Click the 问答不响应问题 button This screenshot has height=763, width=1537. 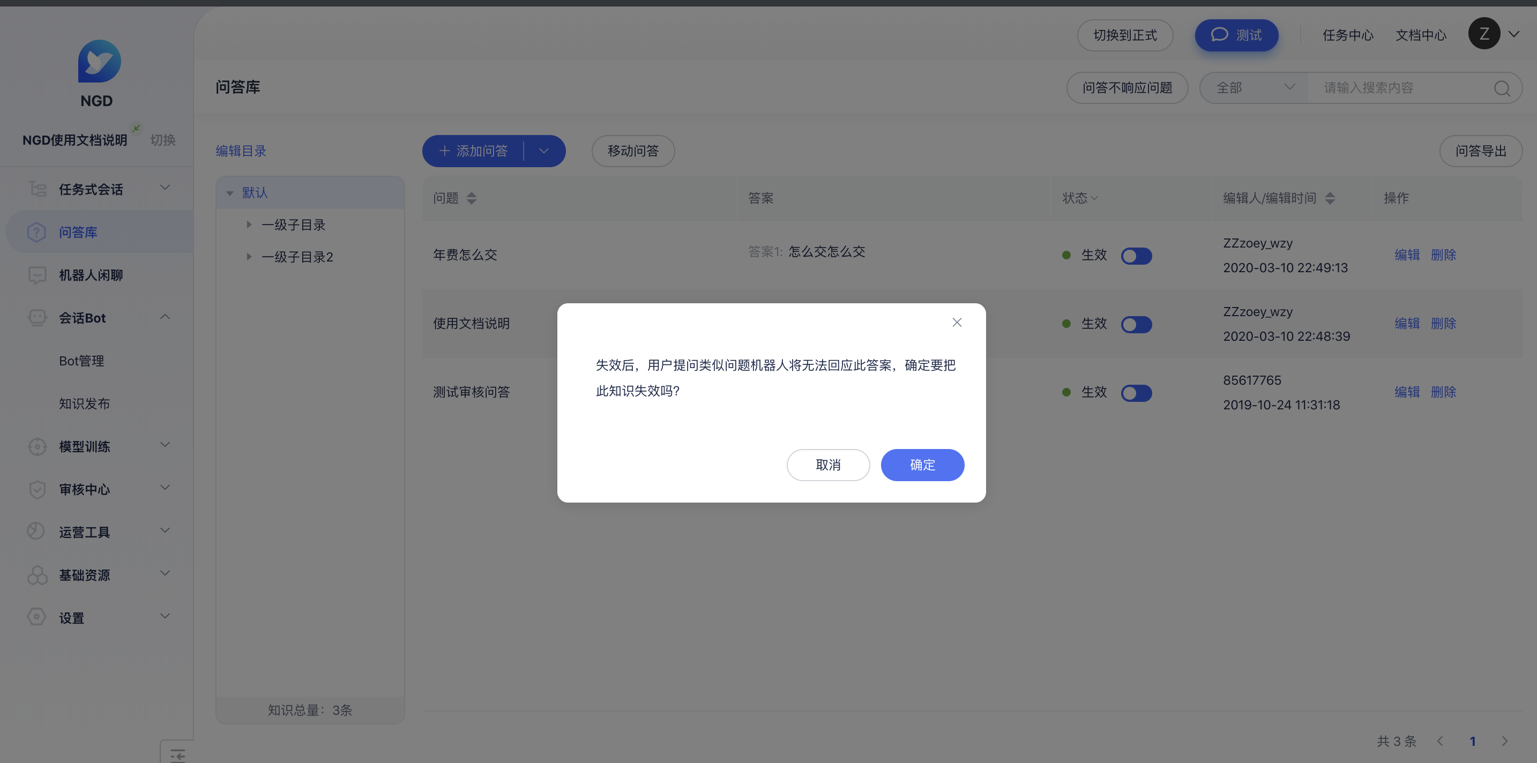click(1127, 88)
